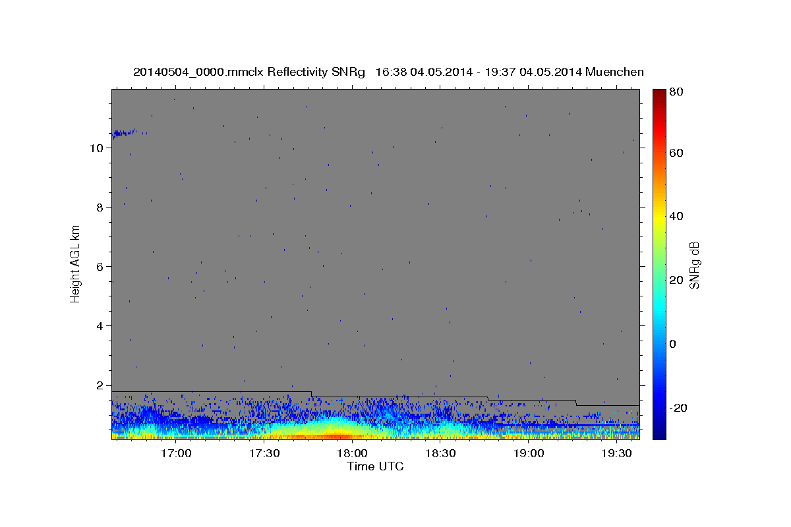791x527 pixels.
Task: Click the yellow band of the colorbar
Action: point(659,217)
